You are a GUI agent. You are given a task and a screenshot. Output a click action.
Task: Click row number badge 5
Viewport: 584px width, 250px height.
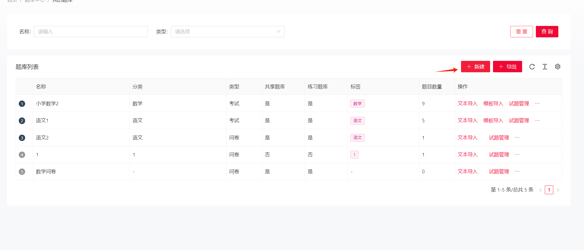point(22,172)
